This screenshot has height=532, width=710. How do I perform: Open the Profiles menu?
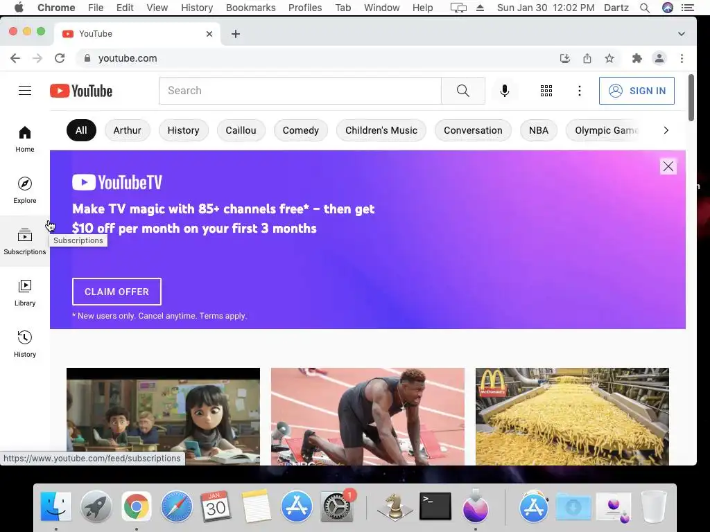pos(305,8)
